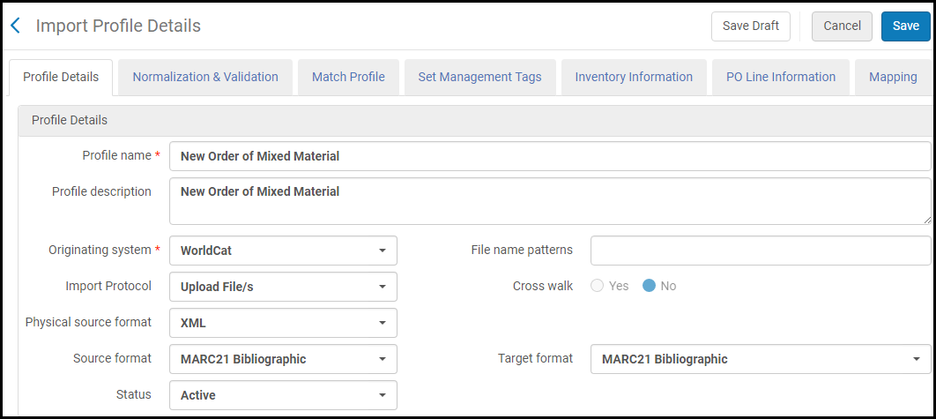The image size is (936, 419).
Task: Click the Profile description label
Action: [x=101, y=191]
